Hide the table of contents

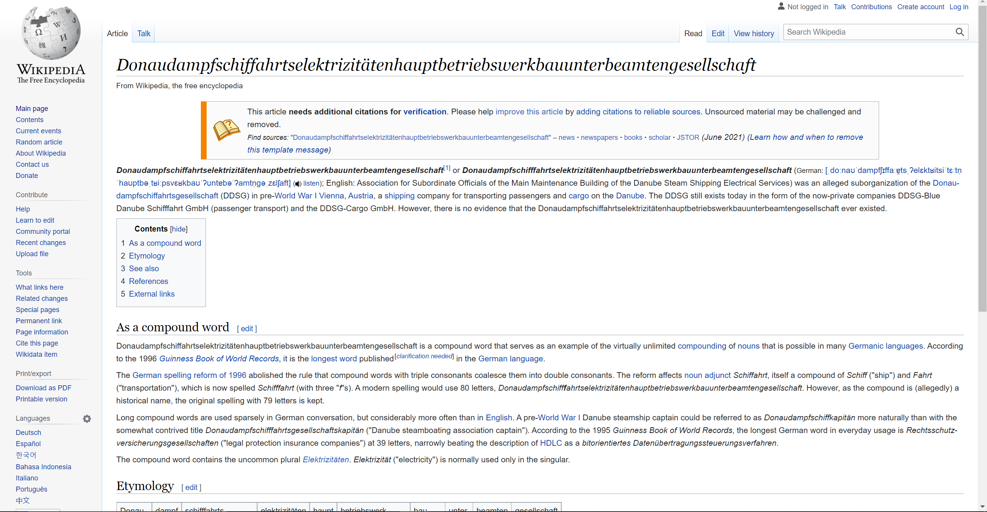[x=179, y=229]
